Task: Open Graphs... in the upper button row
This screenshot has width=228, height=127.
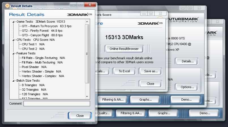Action: pyautogui.click(x=145, y=100)
